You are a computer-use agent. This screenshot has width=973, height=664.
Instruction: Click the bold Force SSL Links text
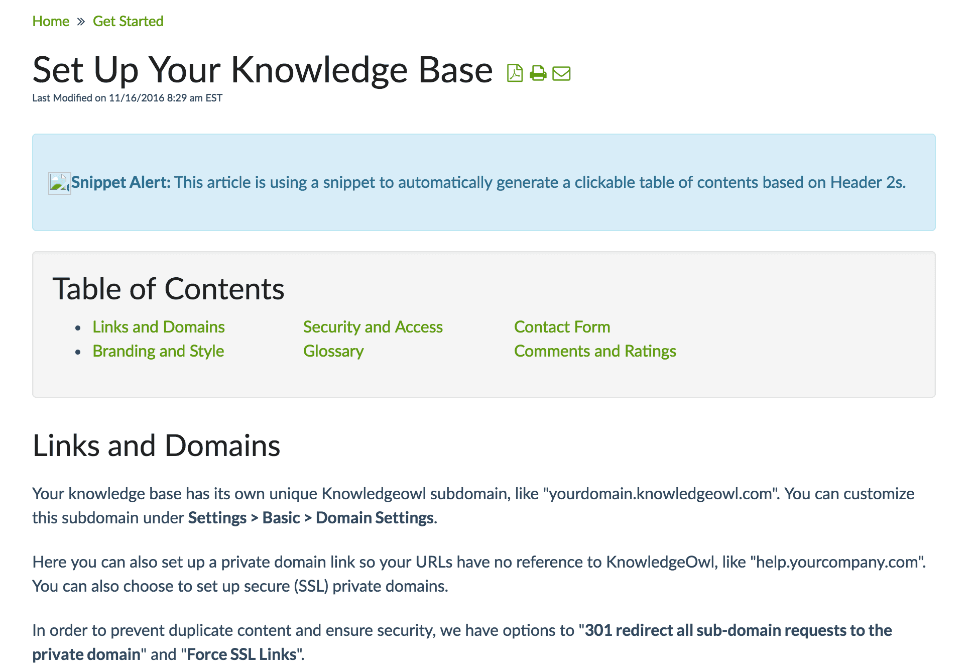(241, 654)
